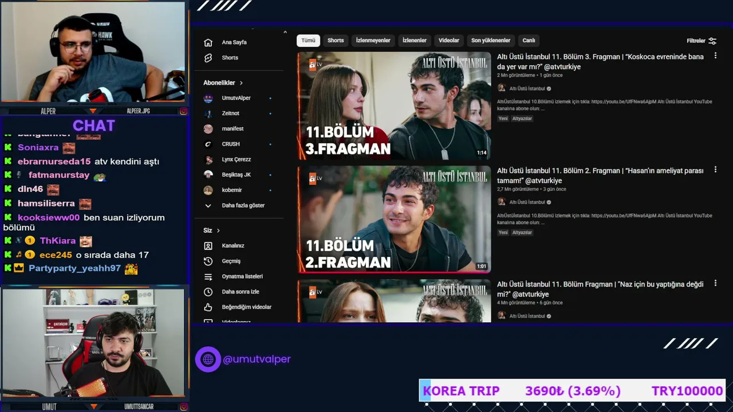Open the Ana Sayfa home icon
This screenshot has height=412, width=733.
(208, 42)
